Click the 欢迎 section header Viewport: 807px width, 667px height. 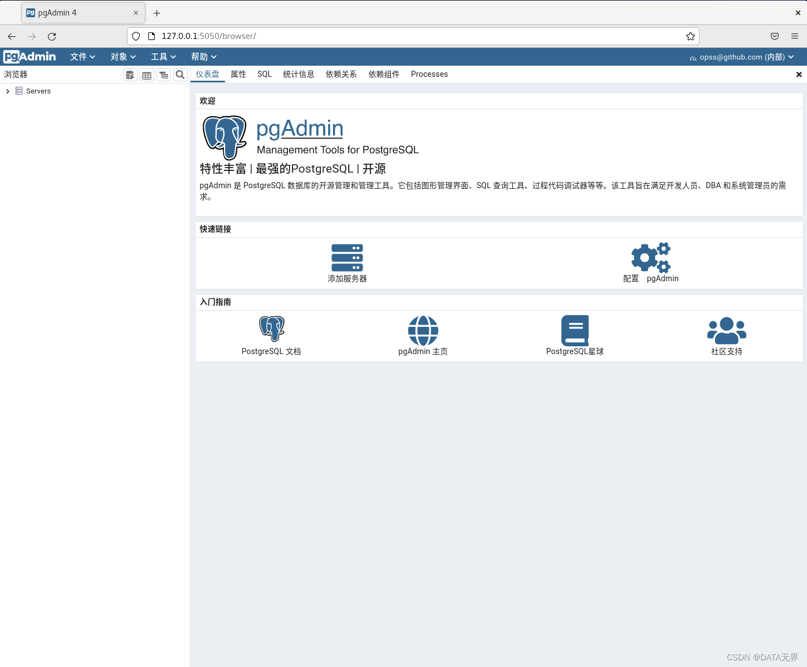pos(208,101)
